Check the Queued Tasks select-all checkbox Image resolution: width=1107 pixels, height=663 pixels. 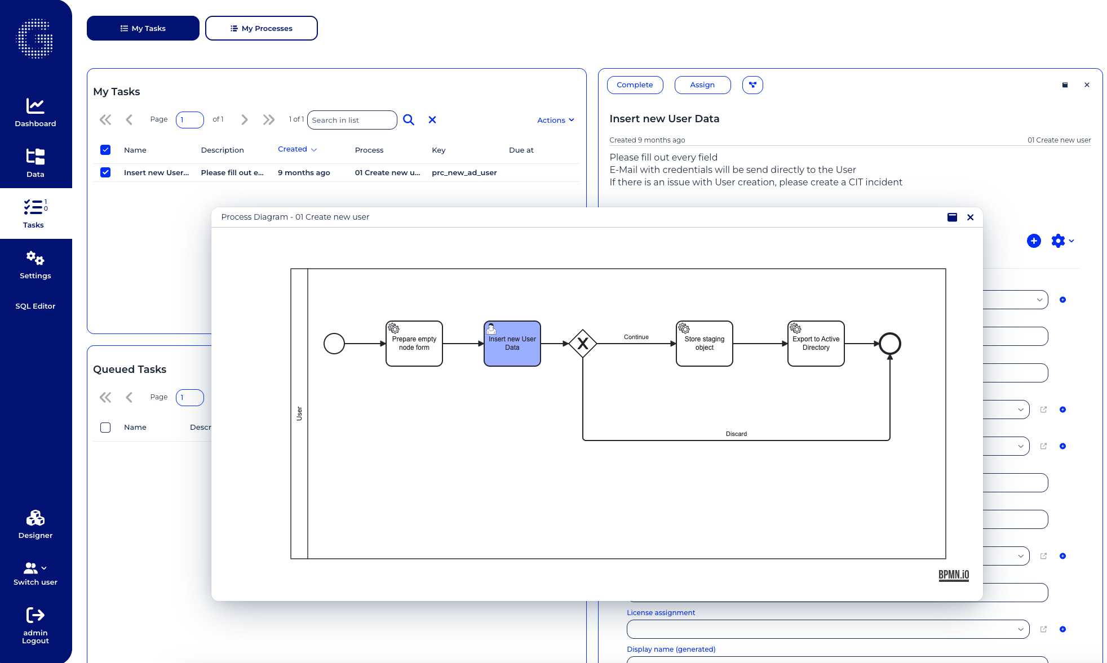(x=105, y=428)
